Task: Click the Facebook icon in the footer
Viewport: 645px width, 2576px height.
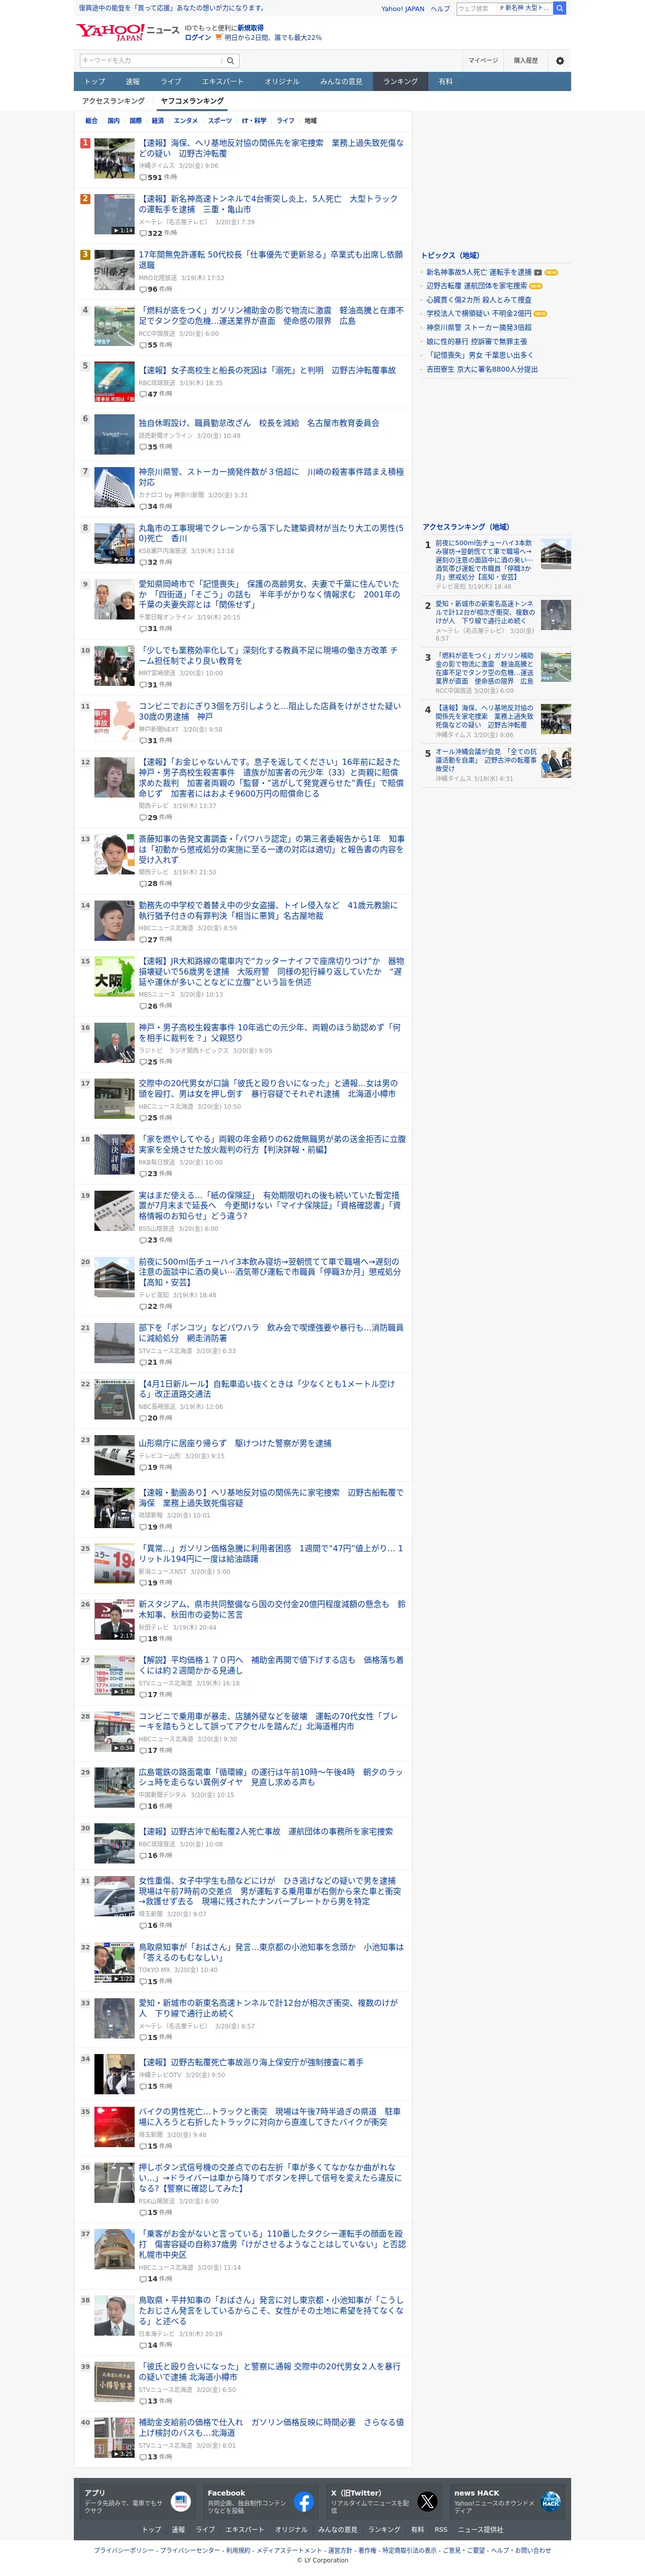Action: pos(303,2501)
